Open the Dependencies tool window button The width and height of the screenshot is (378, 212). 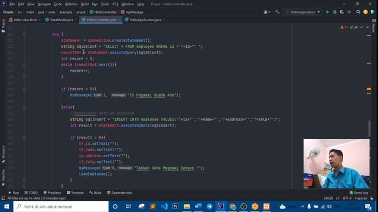pyautogui.click(x=119, y=193)
